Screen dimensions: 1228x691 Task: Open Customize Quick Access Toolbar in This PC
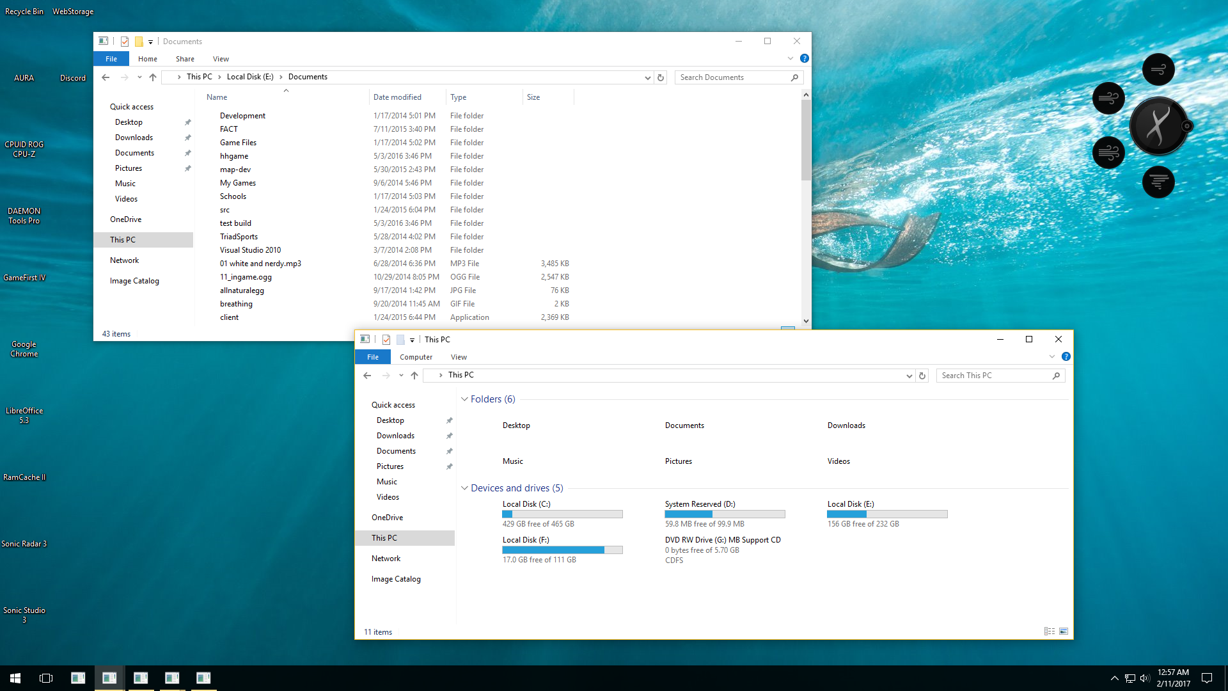click(x=413, y=340)
